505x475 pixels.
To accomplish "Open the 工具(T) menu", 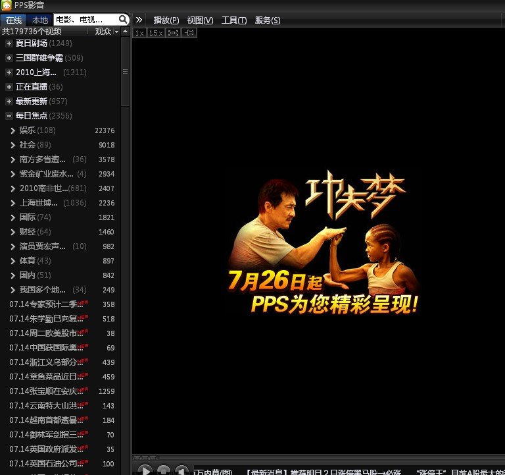I will click(233, 20).
